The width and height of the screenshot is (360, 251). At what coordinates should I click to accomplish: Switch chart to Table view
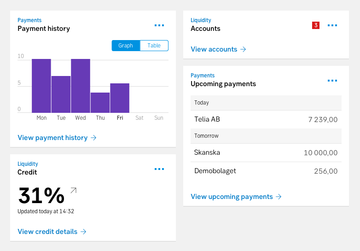click(154, 46)
